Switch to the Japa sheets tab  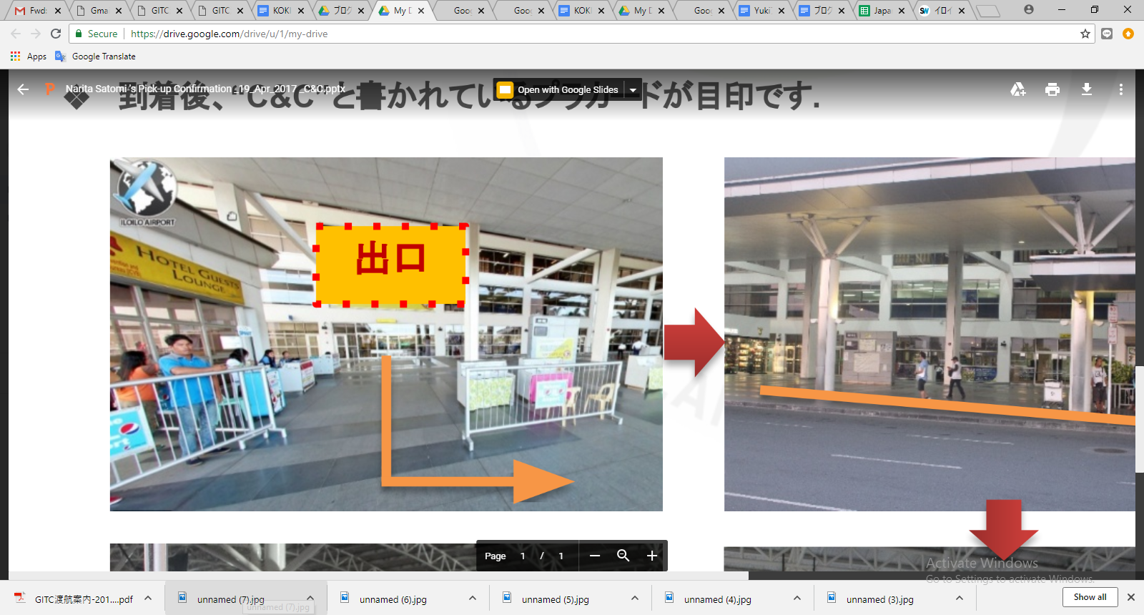[x=882, y=11]
